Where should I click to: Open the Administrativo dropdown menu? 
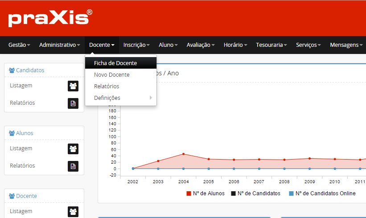[60, 45]
